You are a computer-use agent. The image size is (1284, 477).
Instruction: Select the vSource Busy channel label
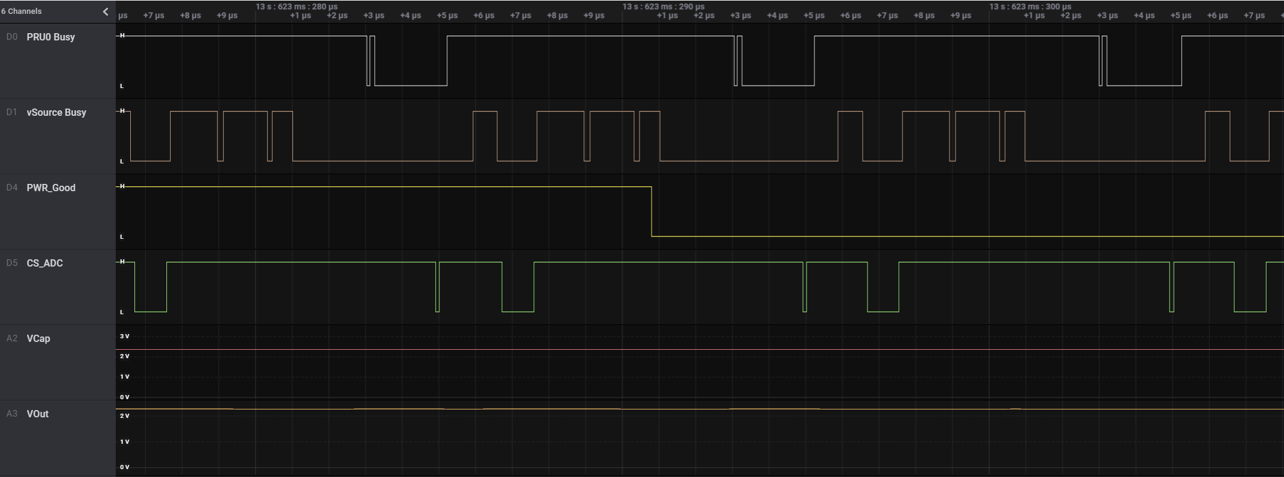[x=56, y=112]
